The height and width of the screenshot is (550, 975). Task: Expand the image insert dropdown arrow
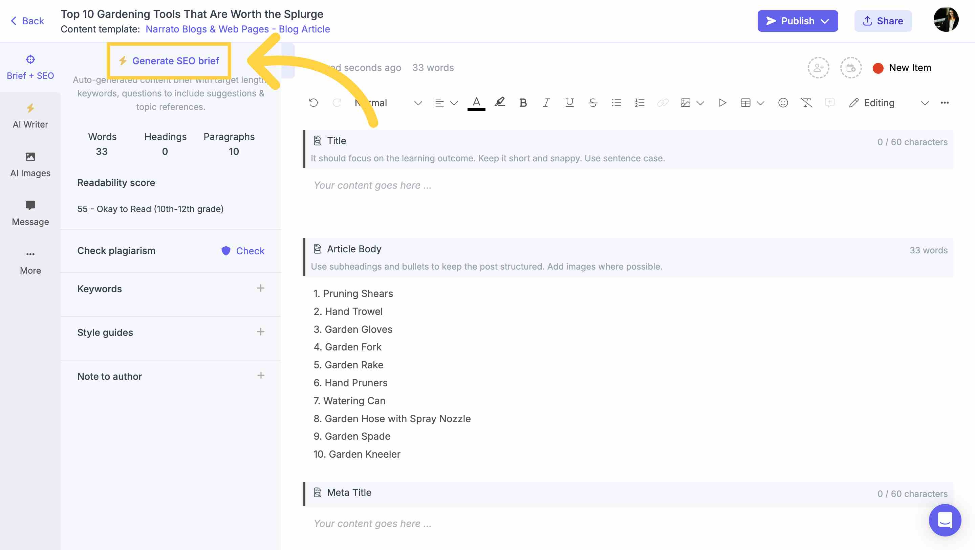pyautogui.click(x=700, y=103)
